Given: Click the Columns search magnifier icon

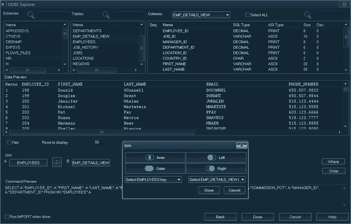Looking at the screenshot, I should (x=308, y=15).
